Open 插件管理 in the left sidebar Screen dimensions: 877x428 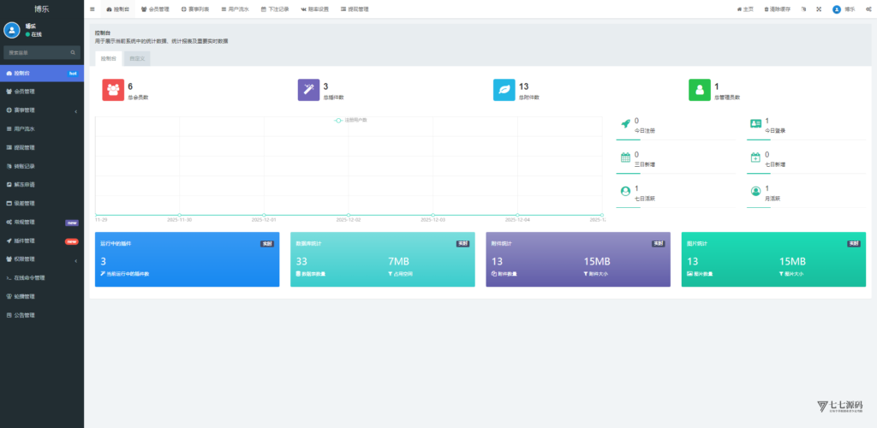pyautogui.click(x=42, y=241)
